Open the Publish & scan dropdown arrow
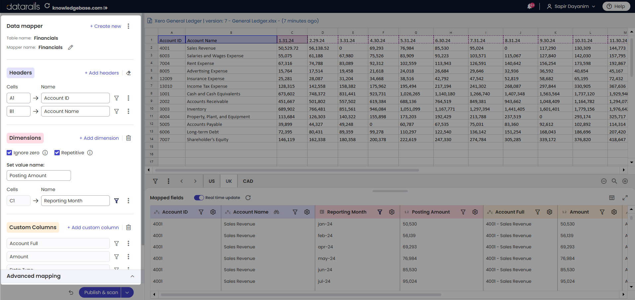 [x=127, y=292]
